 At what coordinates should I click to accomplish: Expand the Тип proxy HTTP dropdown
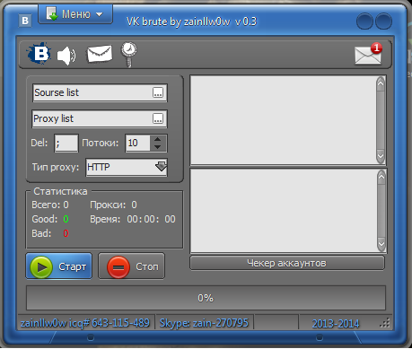[162, 167]
